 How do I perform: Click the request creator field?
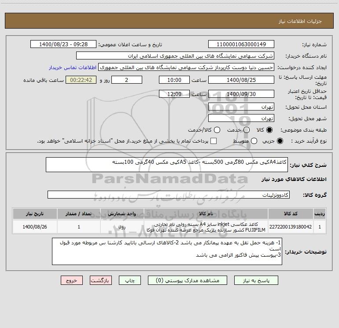186,67
